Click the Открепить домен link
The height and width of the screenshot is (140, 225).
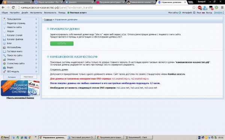tap(59, 69)
